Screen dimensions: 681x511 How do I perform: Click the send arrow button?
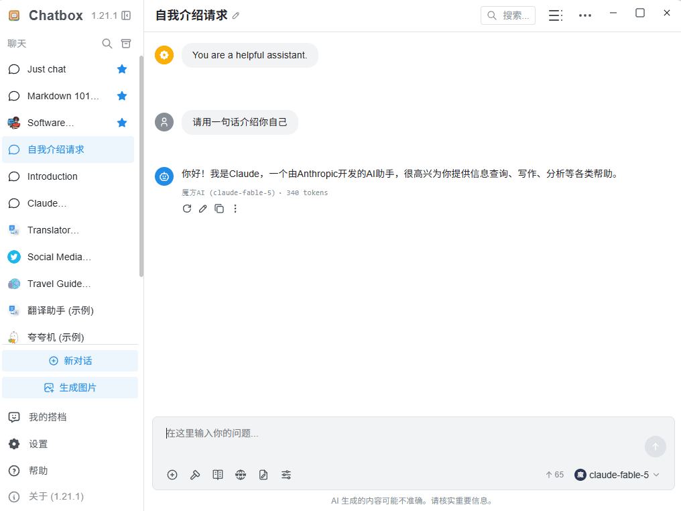(x=656, y=446)
